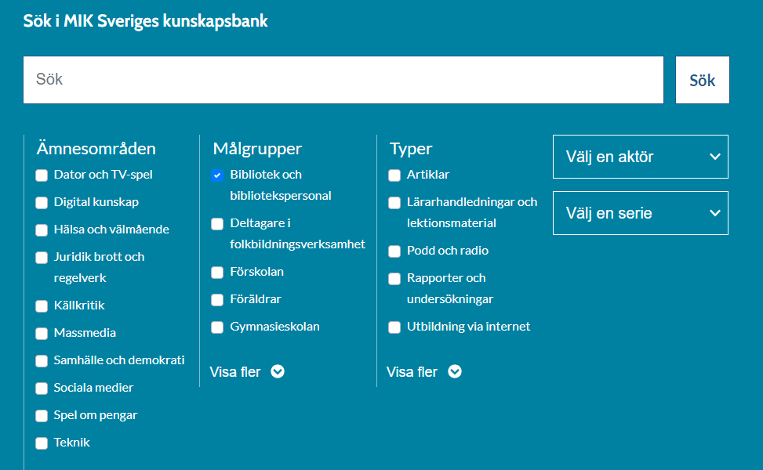This screenshot has width=763, height=470.
Task: Click the Sök search input field
Action: click(343, 80)
